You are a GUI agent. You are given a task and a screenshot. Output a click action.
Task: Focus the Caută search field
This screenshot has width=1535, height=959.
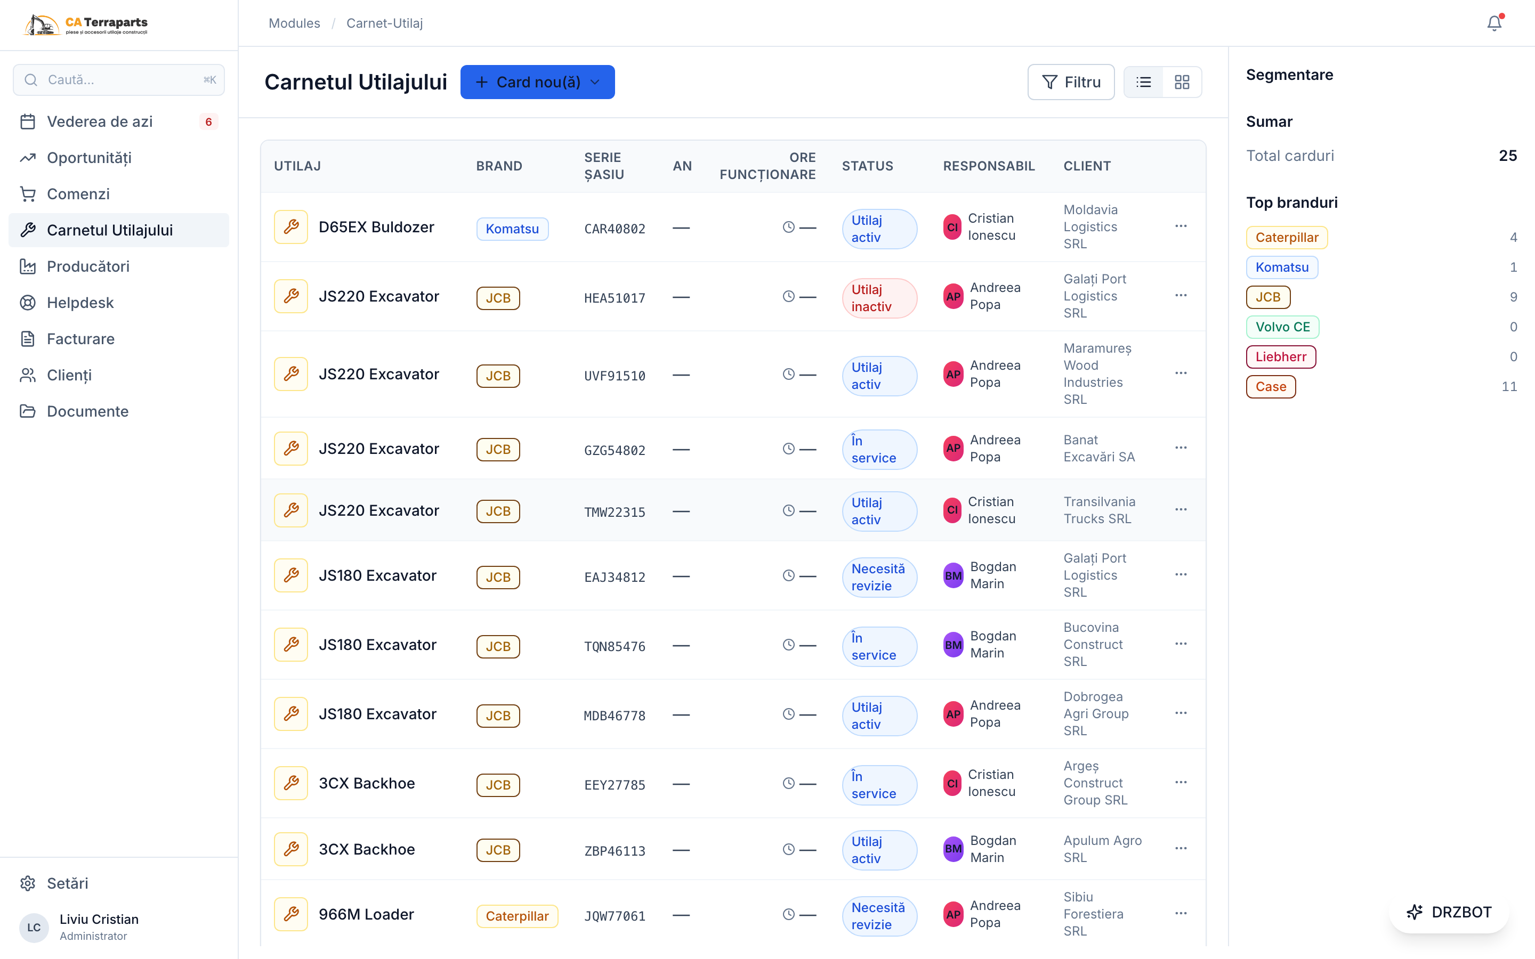click(119, 80)
